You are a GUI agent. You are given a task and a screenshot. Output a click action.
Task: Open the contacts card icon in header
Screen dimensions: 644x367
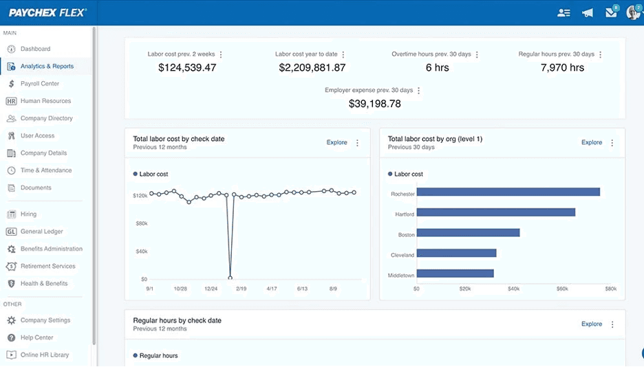click(x=563, y=12)
